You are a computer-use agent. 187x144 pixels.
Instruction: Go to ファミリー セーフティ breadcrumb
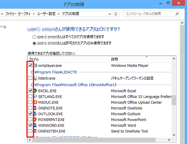[x=18, y=14]
